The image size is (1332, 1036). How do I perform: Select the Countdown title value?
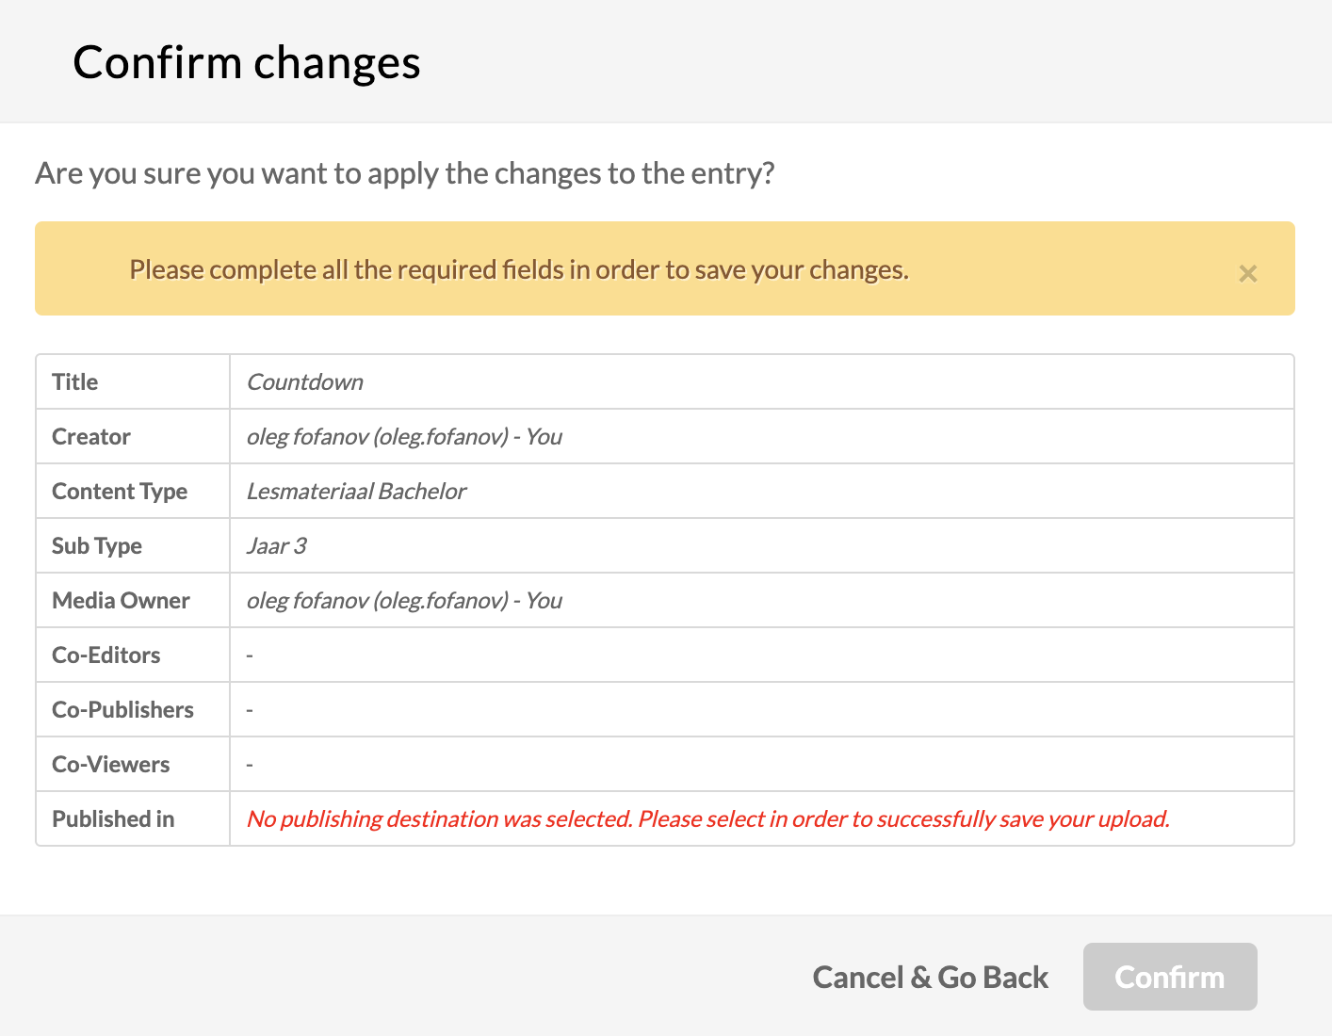(305, 381)
